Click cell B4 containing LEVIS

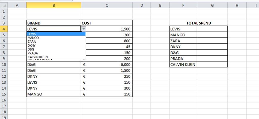[x=54, y=29]
